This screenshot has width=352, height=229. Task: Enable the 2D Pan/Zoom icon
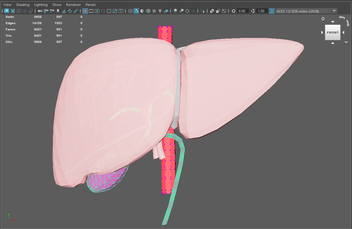point(70,11)
